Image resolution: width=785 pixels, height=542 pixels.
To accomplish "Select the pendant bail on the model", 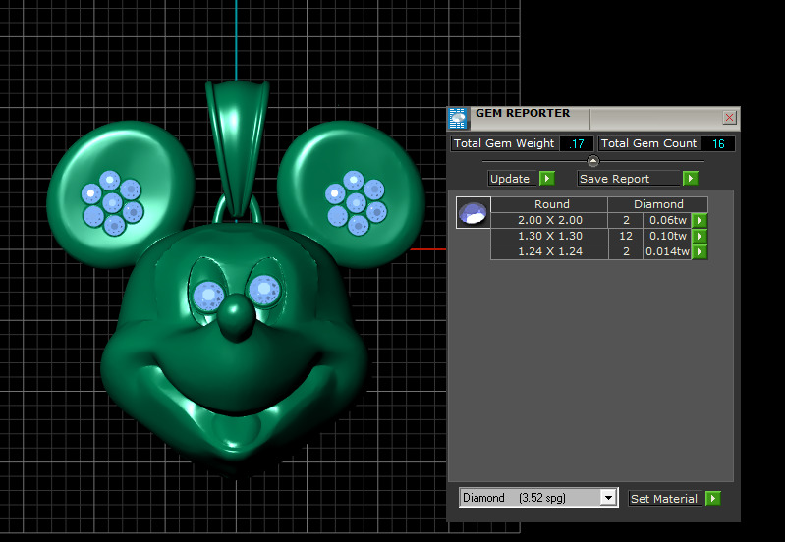I will click(x=238, y=150).
